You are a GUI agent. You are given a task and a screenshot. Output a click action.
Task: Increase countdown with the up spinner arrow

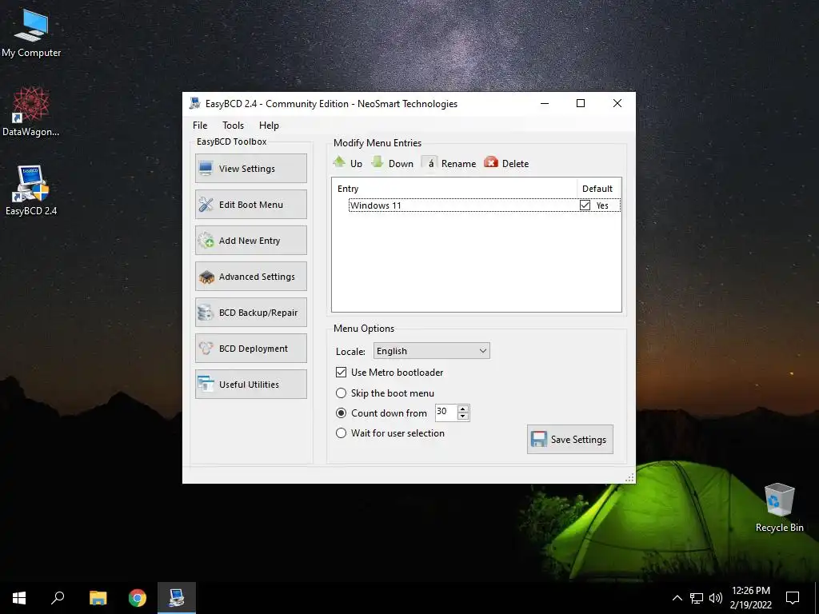[463, 409]
